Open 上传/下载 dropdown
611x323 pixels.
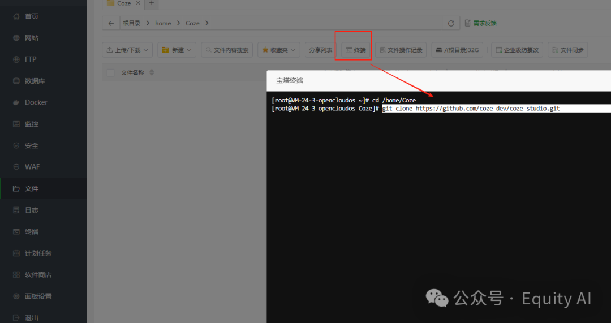point(127,50)
